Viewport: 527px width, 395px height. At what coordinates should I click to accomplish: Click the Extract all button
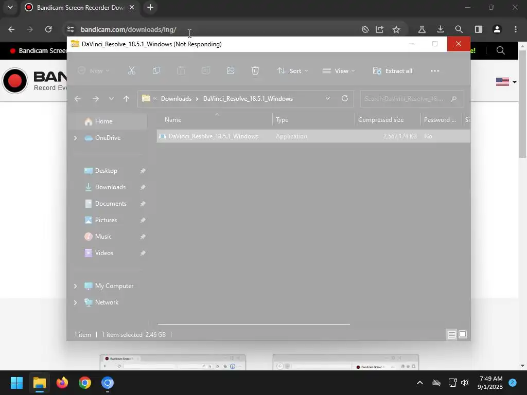point(393,71)
